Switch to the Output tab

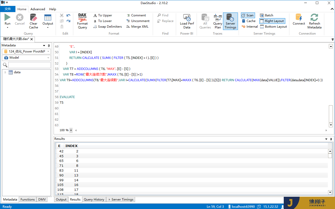tap(61, 200)
